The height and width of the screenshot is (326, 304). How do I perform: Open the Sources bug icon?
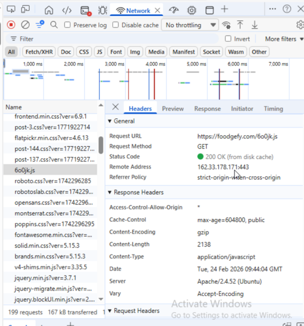coord(103,10)
